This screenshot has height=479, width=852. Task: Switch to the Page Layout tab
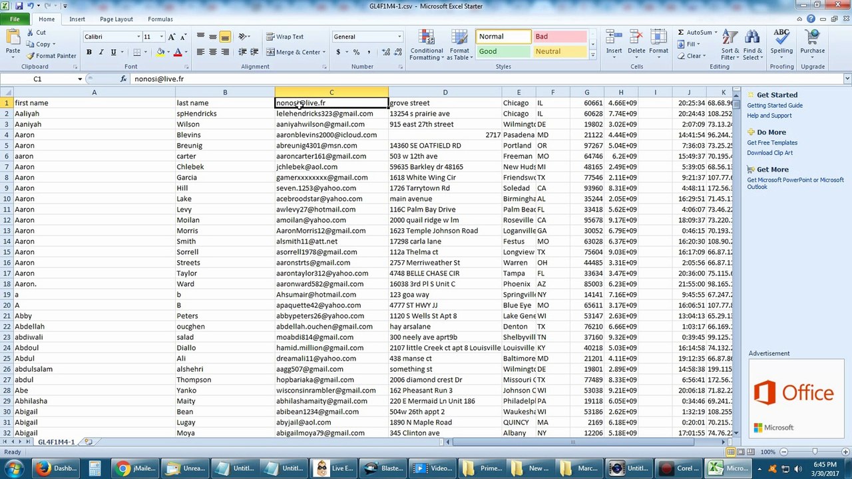[116, 19]
